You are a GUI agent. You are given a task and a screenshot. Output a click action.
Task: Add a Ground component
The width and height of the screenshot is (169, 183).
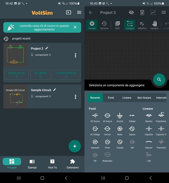click(x=120, y=118)
